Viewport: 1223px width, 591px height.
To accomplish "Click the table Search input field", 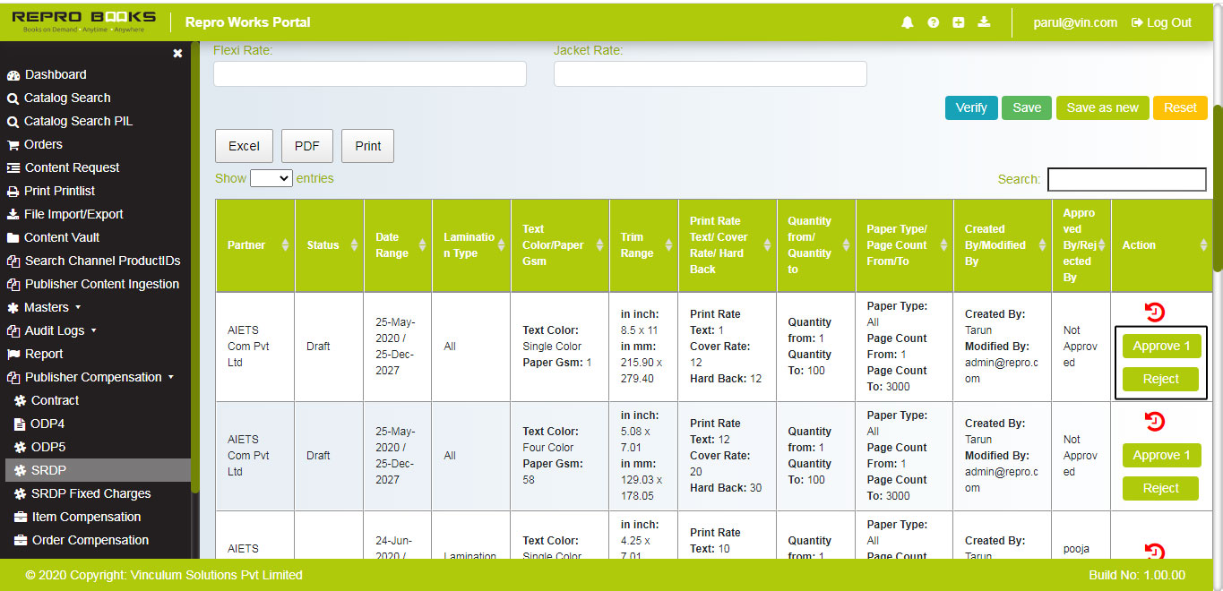I will (1126, 179).
